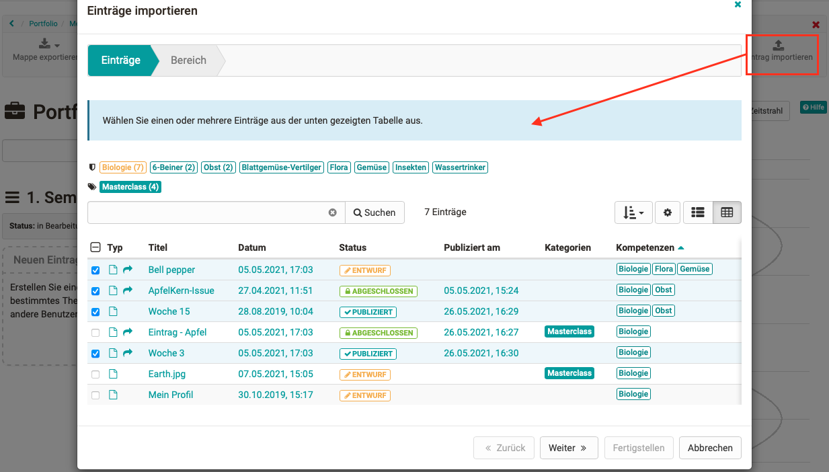
Task: Check the Eintrag - Apfel checkbox
Action: pyautogui.click(x=95, y=333)
